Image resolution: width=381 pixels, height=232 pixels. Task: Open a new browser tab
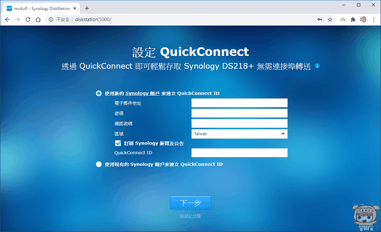[87, 9]
